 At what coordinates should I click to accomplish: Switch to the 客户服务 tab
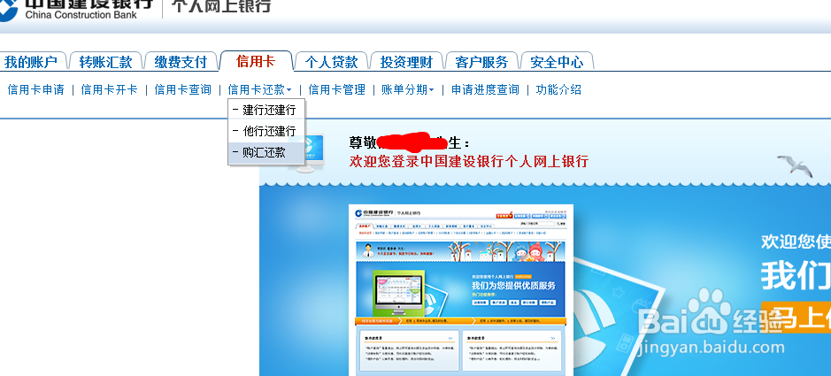(x=481, y=62)
